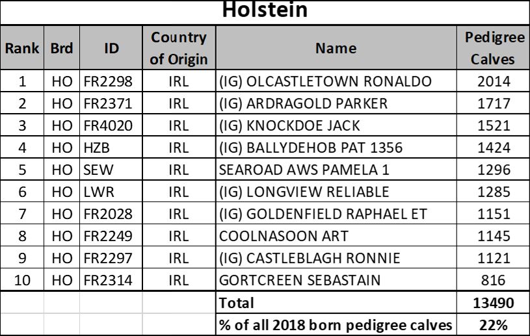Click the Pedigree Calves header
The height and width of the screenshot is (336, 530).
click(x=493, y=47)
